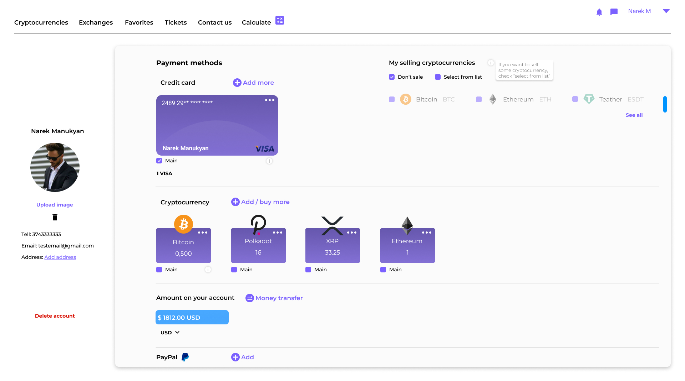Click the trash icon to delete profile image
685x381 pixels.
click(55, 217)
